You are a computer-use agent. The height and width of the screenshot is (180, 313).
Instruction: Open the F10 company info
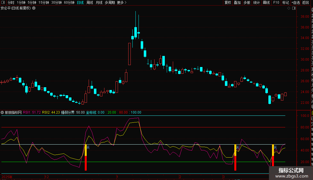276,2
